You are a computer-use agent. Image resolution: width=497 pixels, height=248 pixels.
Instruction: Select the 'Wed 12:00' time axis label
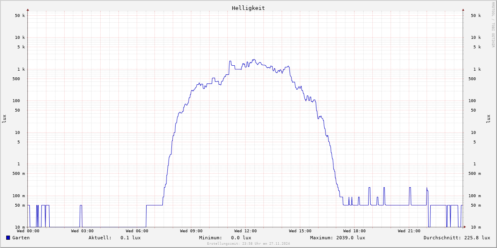246,231
